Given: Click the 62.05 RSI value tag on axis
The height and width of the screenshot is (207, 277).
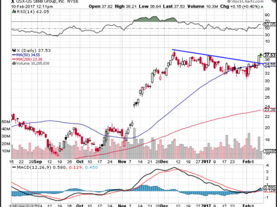Looking at the screenshot, I should 270,24.
